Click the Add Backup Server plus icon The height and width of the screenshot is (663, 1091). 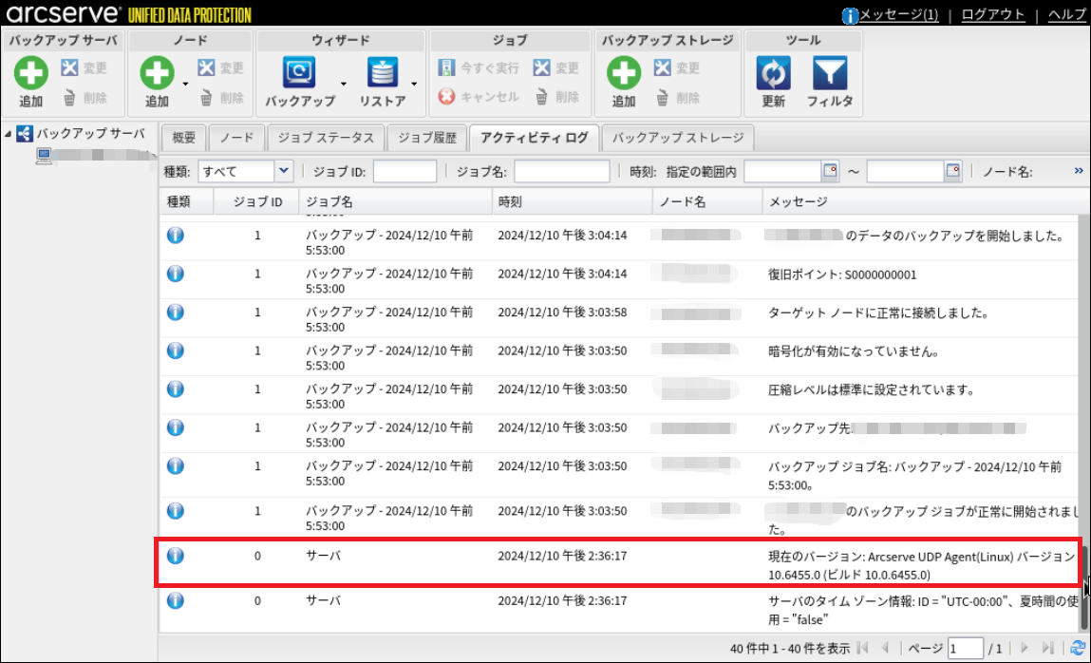click(31, 73)
